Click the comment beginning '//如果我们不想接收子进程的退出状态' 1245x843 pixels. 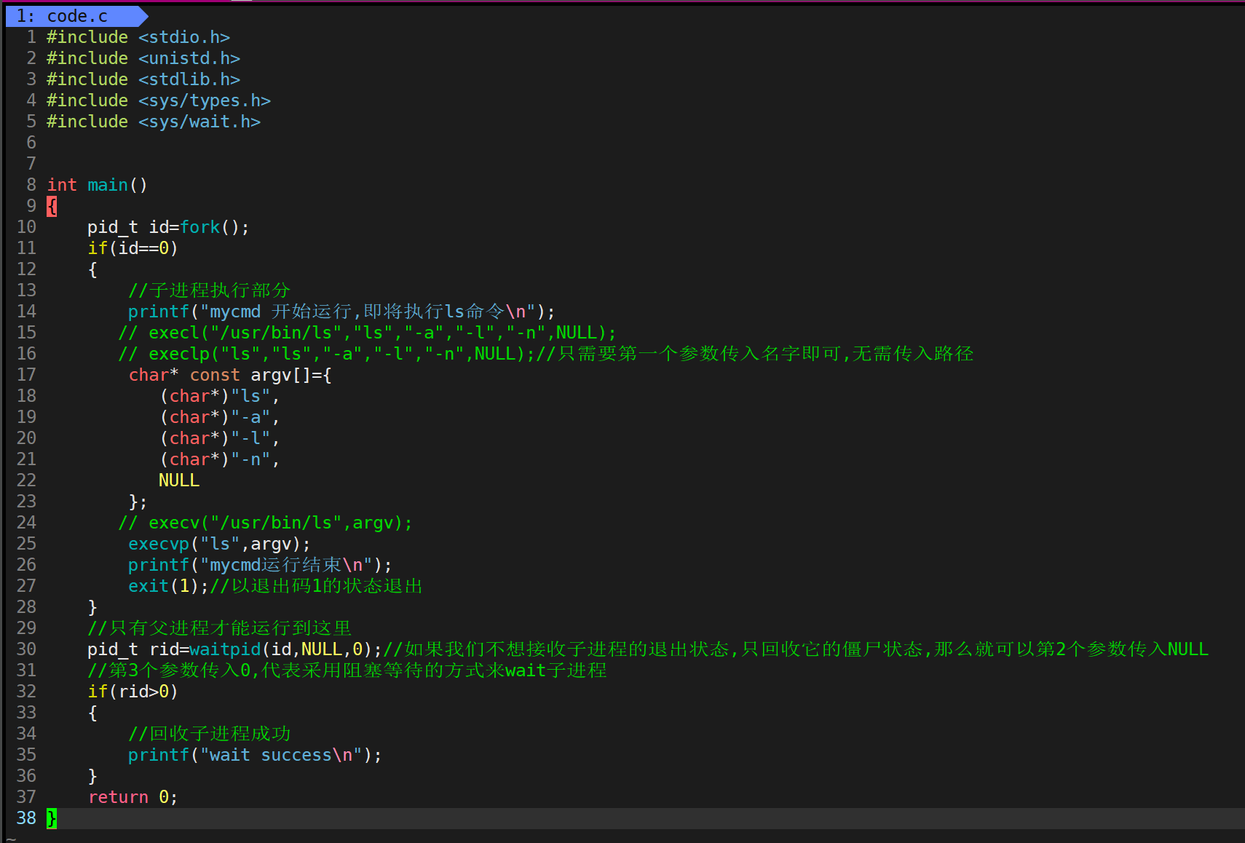pos(796,649)
